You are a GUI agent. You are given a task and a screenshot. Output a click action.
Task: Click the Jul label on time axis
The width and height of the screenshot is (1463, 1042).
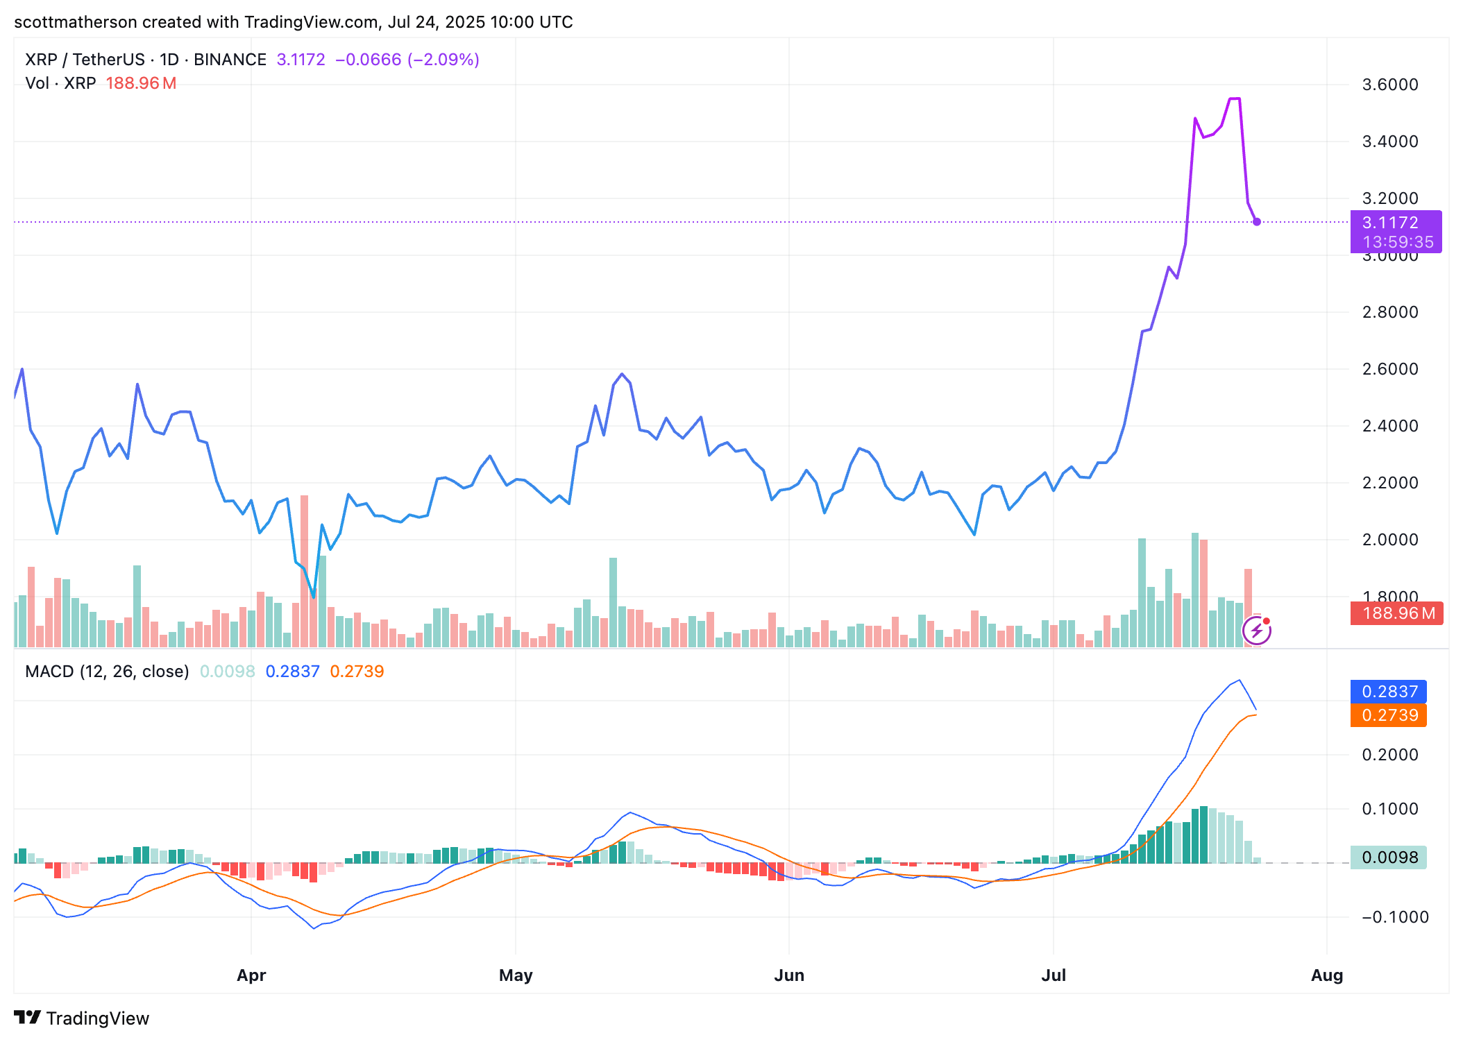(x=1054, y=975)
